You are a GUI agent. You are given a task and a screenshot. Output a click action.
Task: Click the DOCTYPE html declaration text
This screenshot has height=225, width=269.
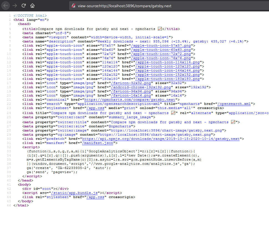30,16
